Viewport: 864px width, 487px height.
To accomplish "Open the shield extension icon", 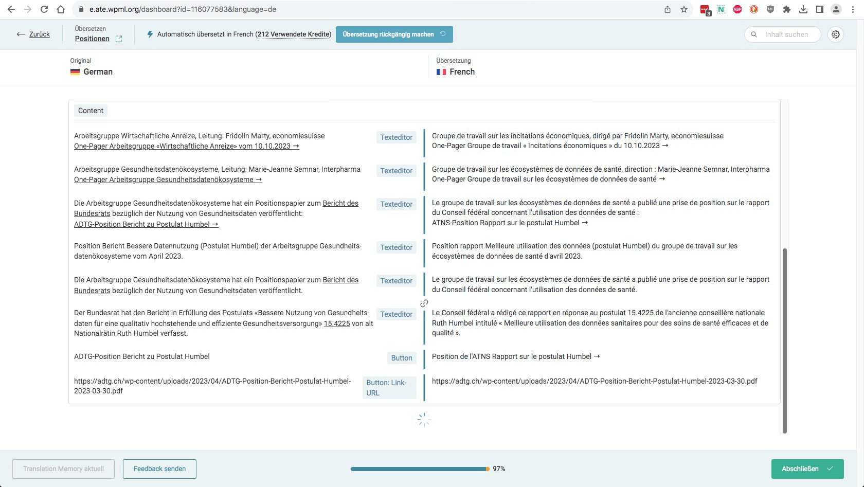I will click(770, 9).
